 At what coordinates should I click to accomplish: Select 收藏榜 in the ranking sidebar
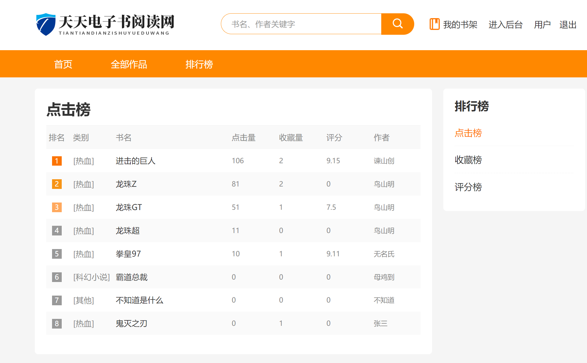(468, 160)
